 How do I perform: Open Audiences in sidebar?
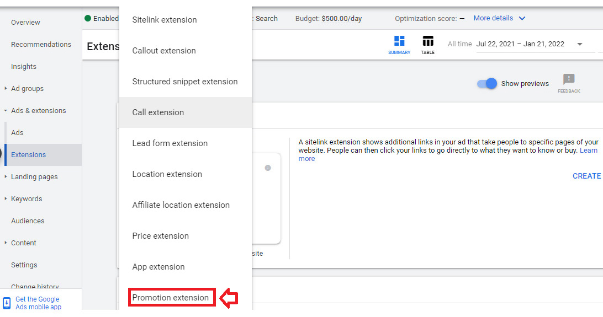tap(28, 221)
